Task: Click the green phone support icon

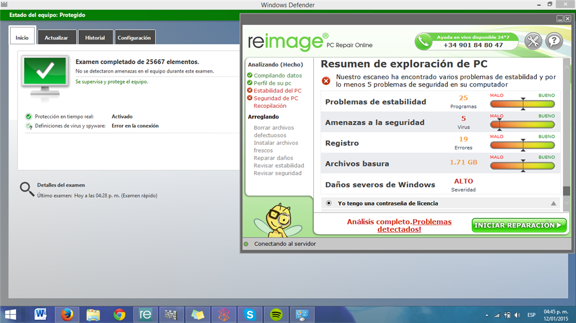Action: pyautogui.click(x=424, y=41)
